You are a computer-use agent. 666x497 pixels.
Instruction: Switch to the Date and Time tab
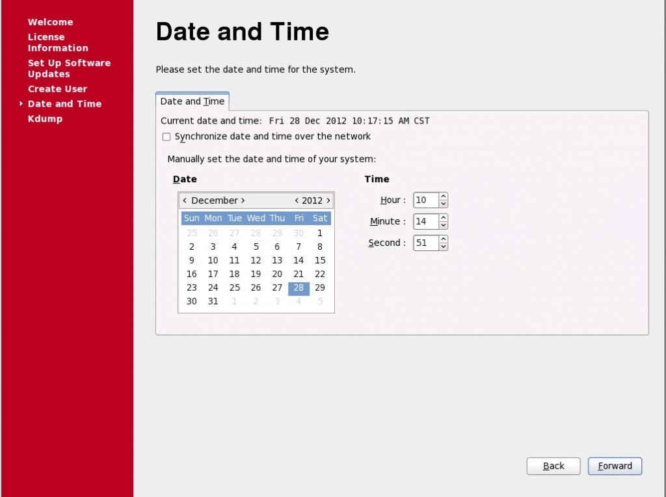click(x=193, y=101)
